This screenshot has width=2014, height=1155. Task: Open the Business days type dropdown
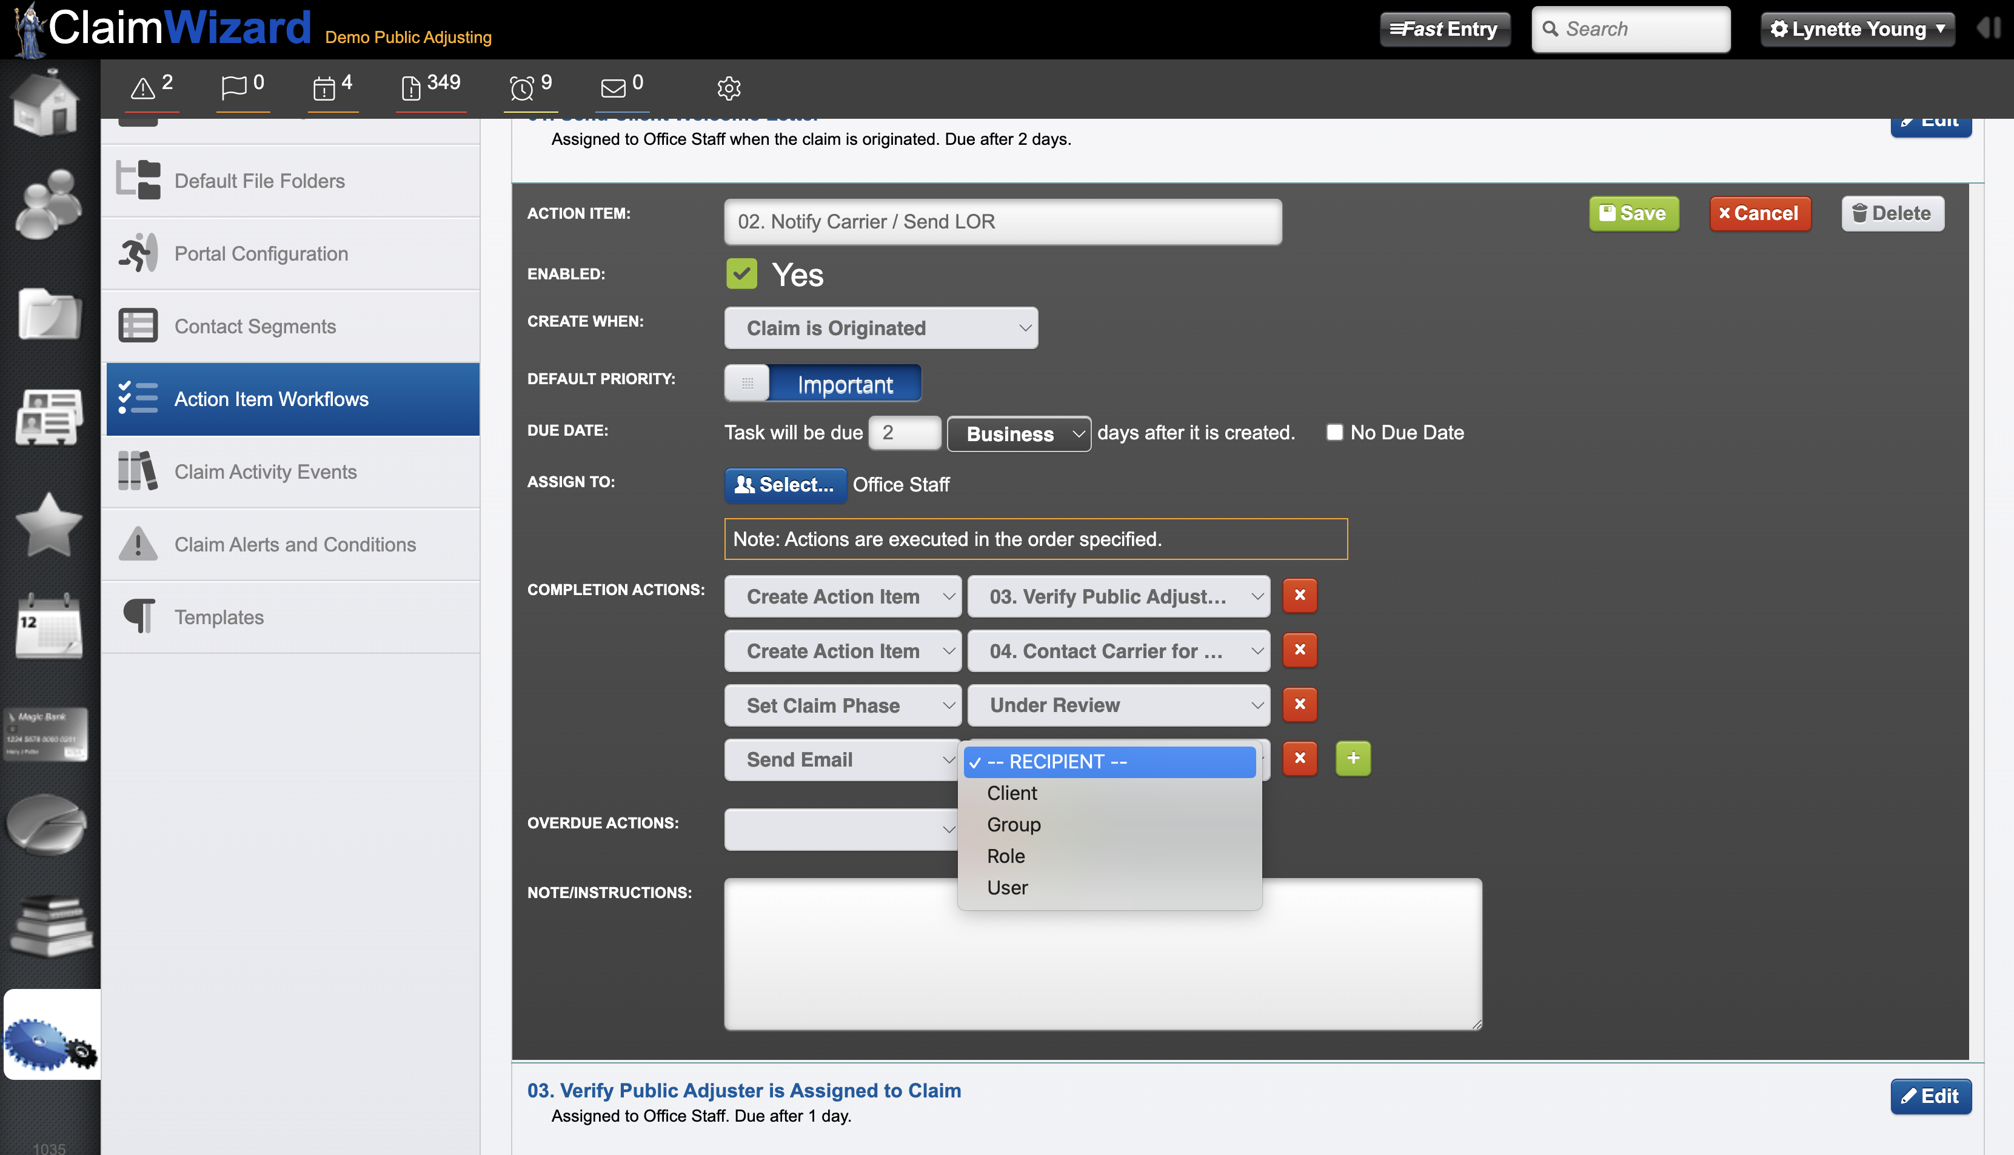point(1019,434)
